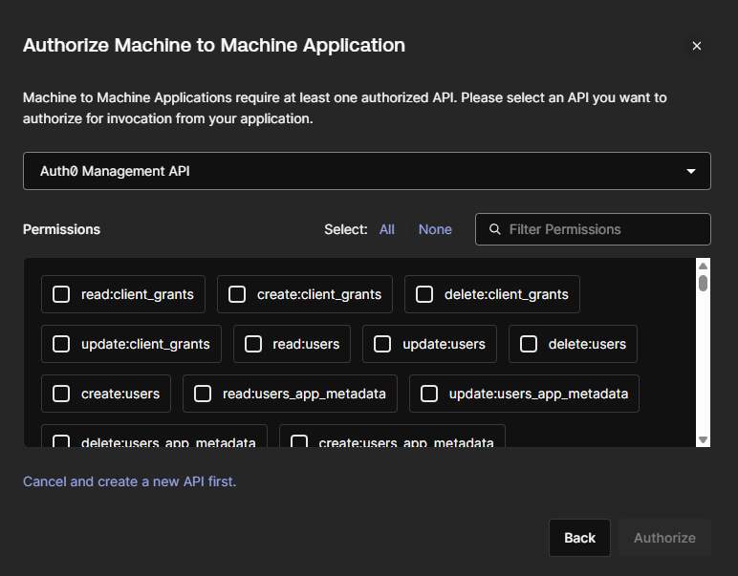Viewport: 738px width, 576px height.
Task: Check the update:client_grants permission
Action: click(61, 344)
